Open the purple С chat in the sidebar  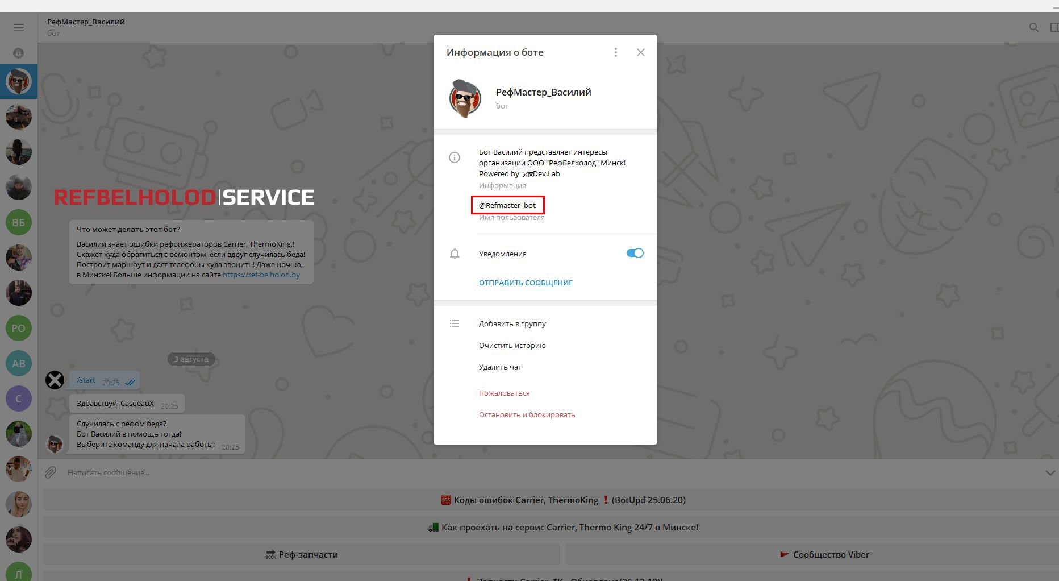click(19, 399)
